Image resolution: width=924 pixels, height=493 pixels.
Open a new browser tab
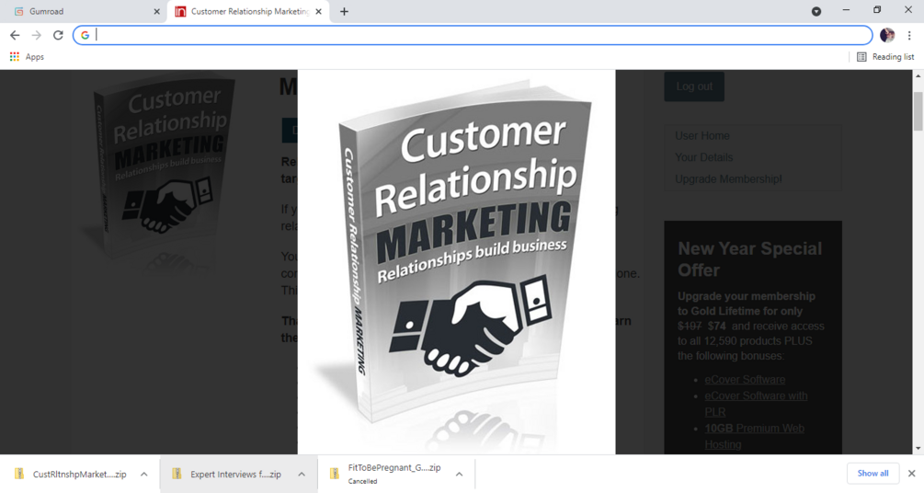pyautogui.click(x=344, y=11)
